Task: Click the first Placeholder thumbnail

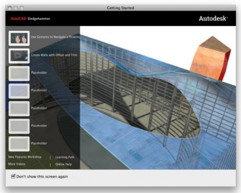Action: (19, 74)
